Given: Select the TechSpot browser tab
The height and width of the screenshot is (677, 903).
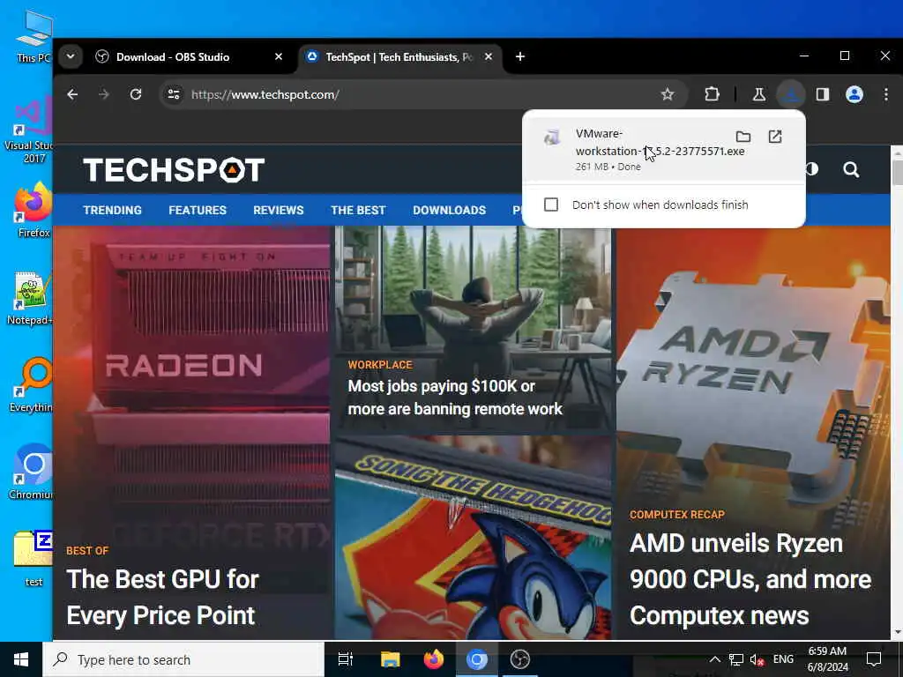Looking at the screenshot, I should [x=399, y=57].
